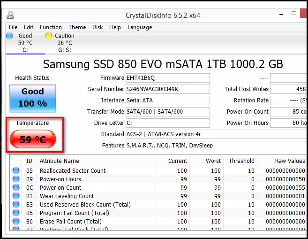
Task: Maximize the CrystalDiskInfo window
Action: [294, 13]
